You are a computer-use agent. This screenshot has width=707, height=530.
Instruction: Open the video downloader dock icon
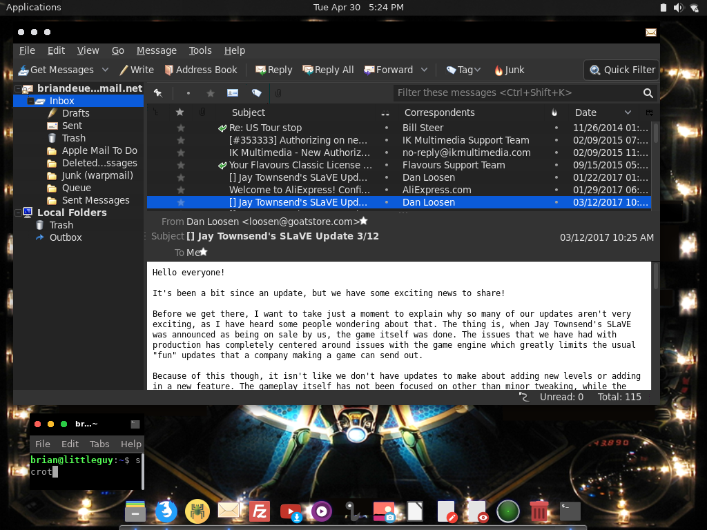coord(291,513)
